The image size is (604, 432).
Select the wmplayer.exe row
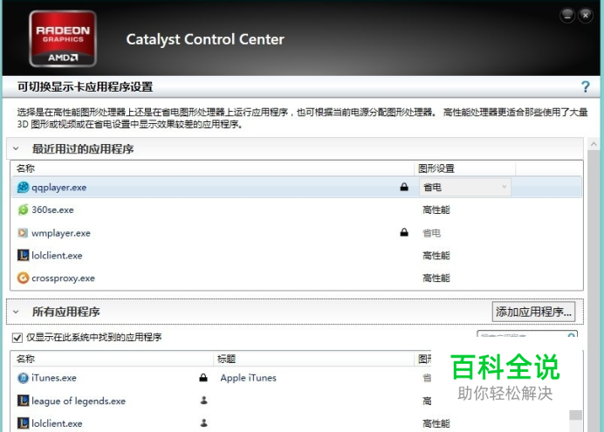[x=297, y=232]
